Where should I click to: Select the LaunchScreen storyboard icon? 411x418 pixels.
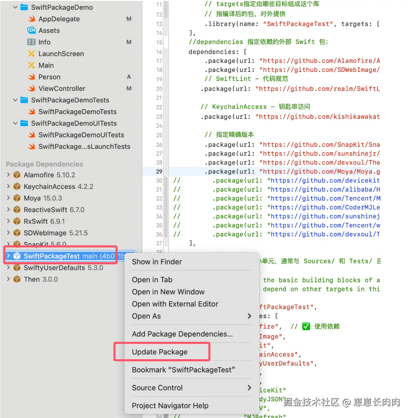pyautogui.click(x=32, y=53)
